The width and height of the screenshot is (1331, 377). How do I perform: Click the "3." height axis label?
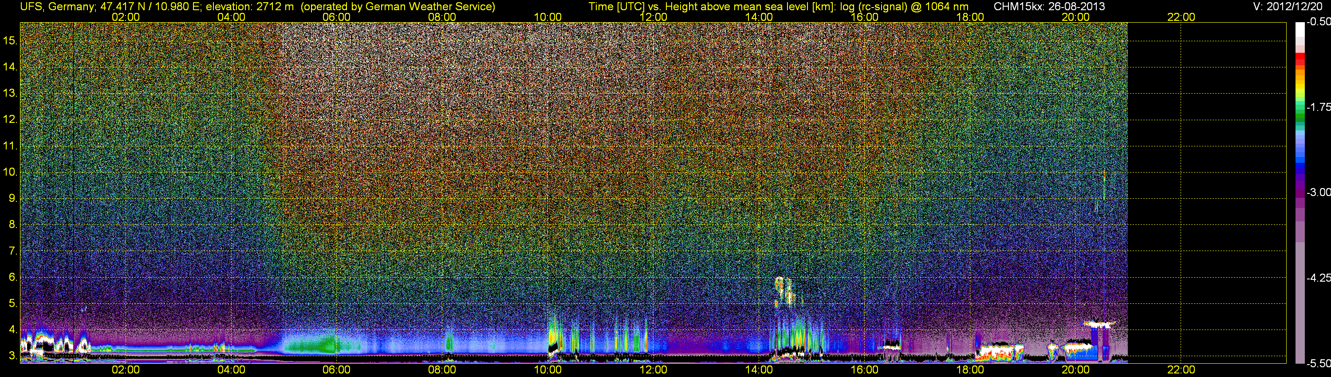(13, 356)
